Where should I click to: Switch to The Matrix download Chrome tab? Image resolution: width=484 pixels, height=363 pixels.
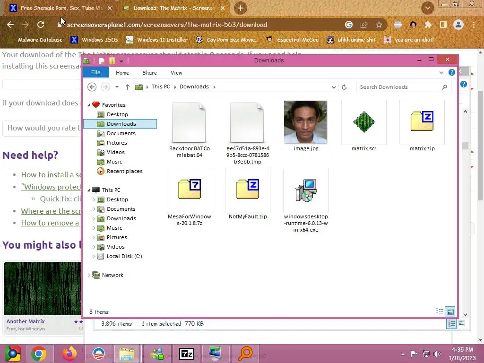click(x=174, y=9)
